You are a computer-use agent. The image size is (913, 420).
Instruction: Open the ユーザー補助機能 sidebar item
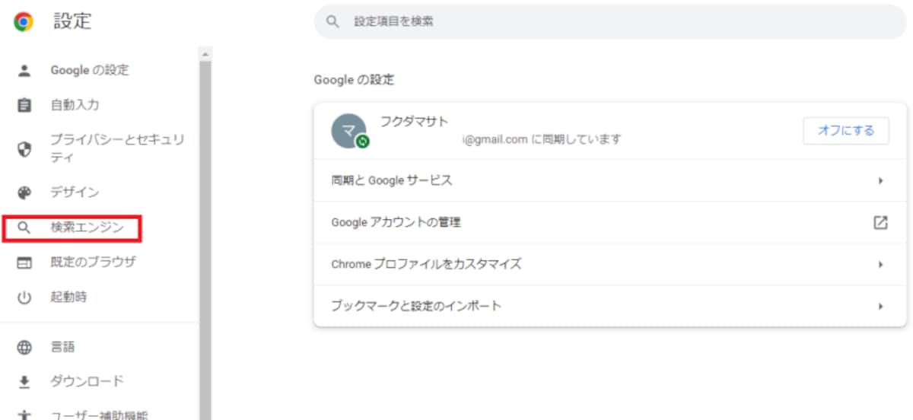[x=99, y=415]
